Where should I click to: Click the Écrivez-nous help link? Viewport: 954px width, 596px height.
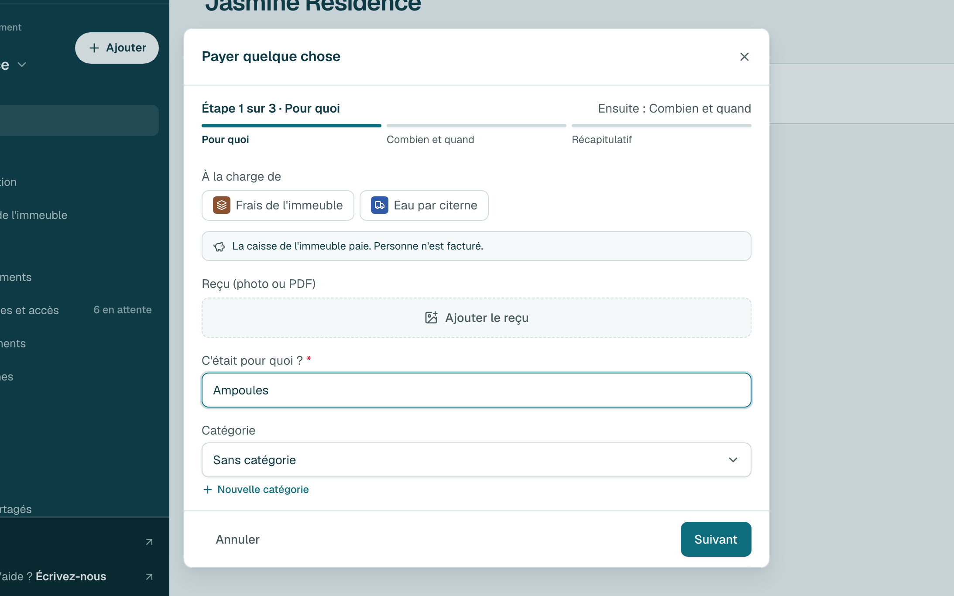point(71,576)
